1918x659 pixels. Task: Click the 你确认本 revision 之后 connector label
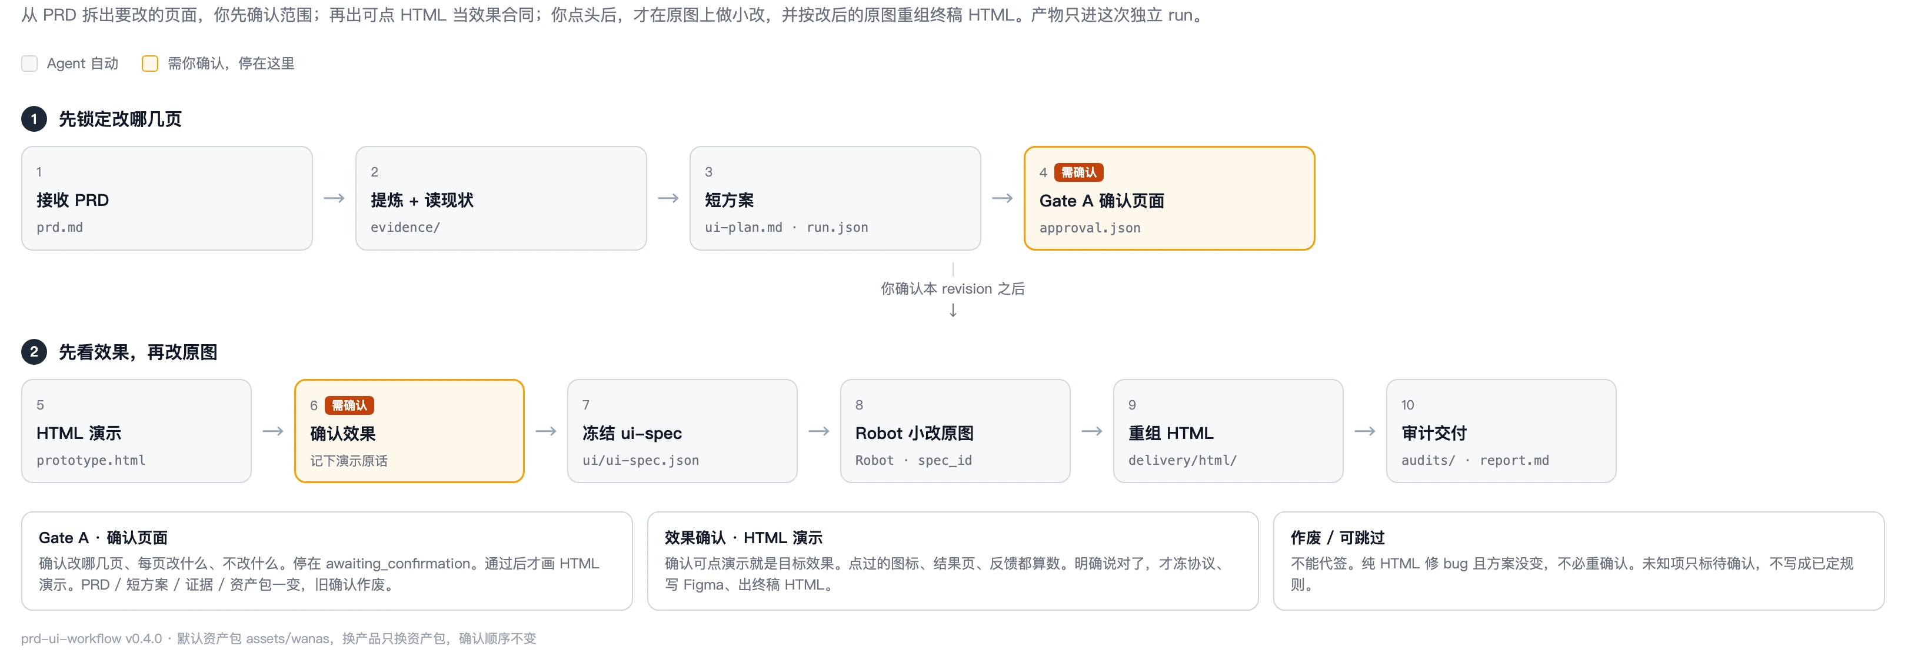953,289
